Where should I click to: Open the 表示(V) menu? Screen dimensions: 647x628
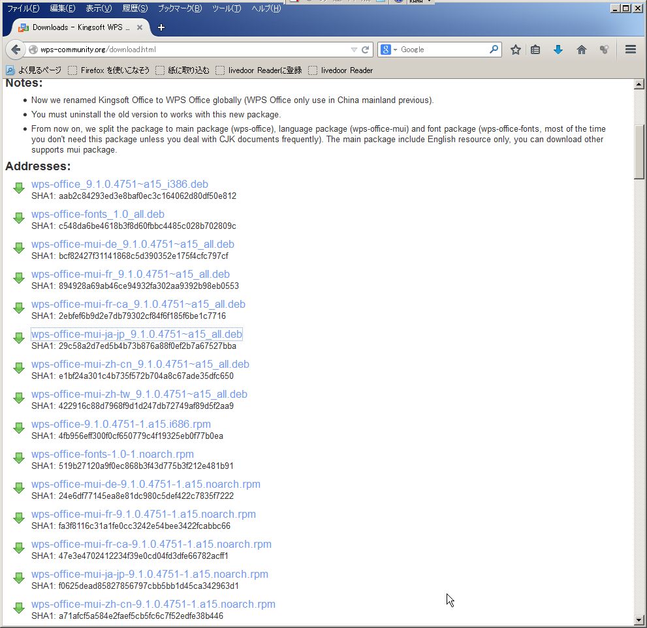[99, 8]
